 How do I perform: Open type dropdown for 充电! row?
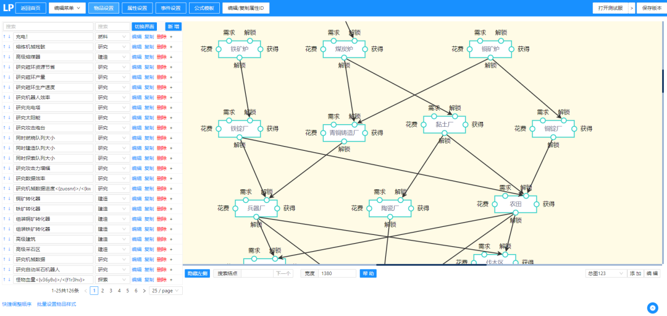[112, 36]
